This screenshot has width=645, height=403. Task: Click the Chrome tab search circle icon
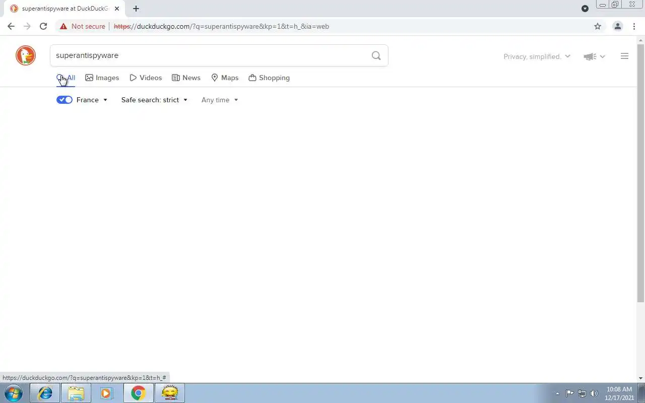[585, 9]
